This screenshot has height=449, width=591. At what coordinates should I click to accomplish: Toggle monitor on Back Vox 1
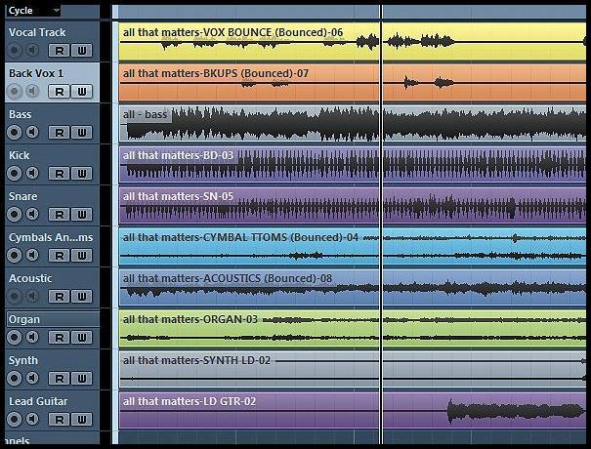point(33,91)
